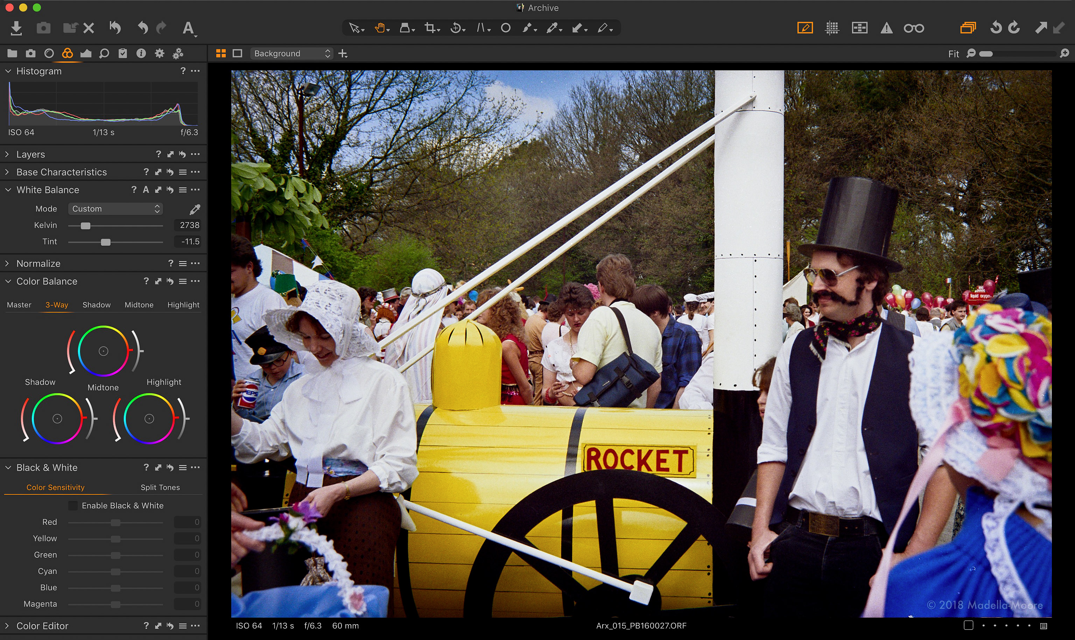Click the Import images arrow icon
1075x640 pixels.
16,28
